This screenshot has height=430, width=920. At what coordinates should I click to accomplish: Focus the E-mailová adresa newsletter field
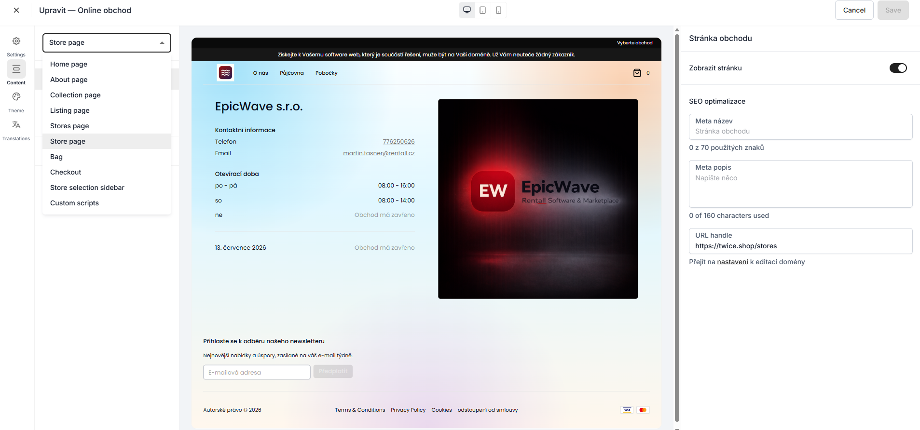point(257,372)
